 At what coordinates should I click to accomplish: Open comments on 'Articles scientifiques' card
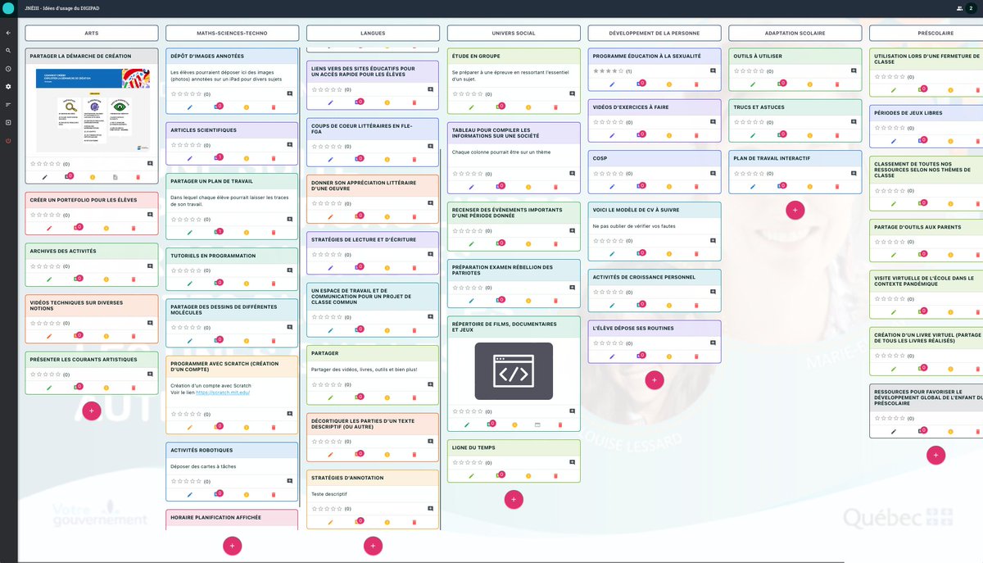coord(290,144)
